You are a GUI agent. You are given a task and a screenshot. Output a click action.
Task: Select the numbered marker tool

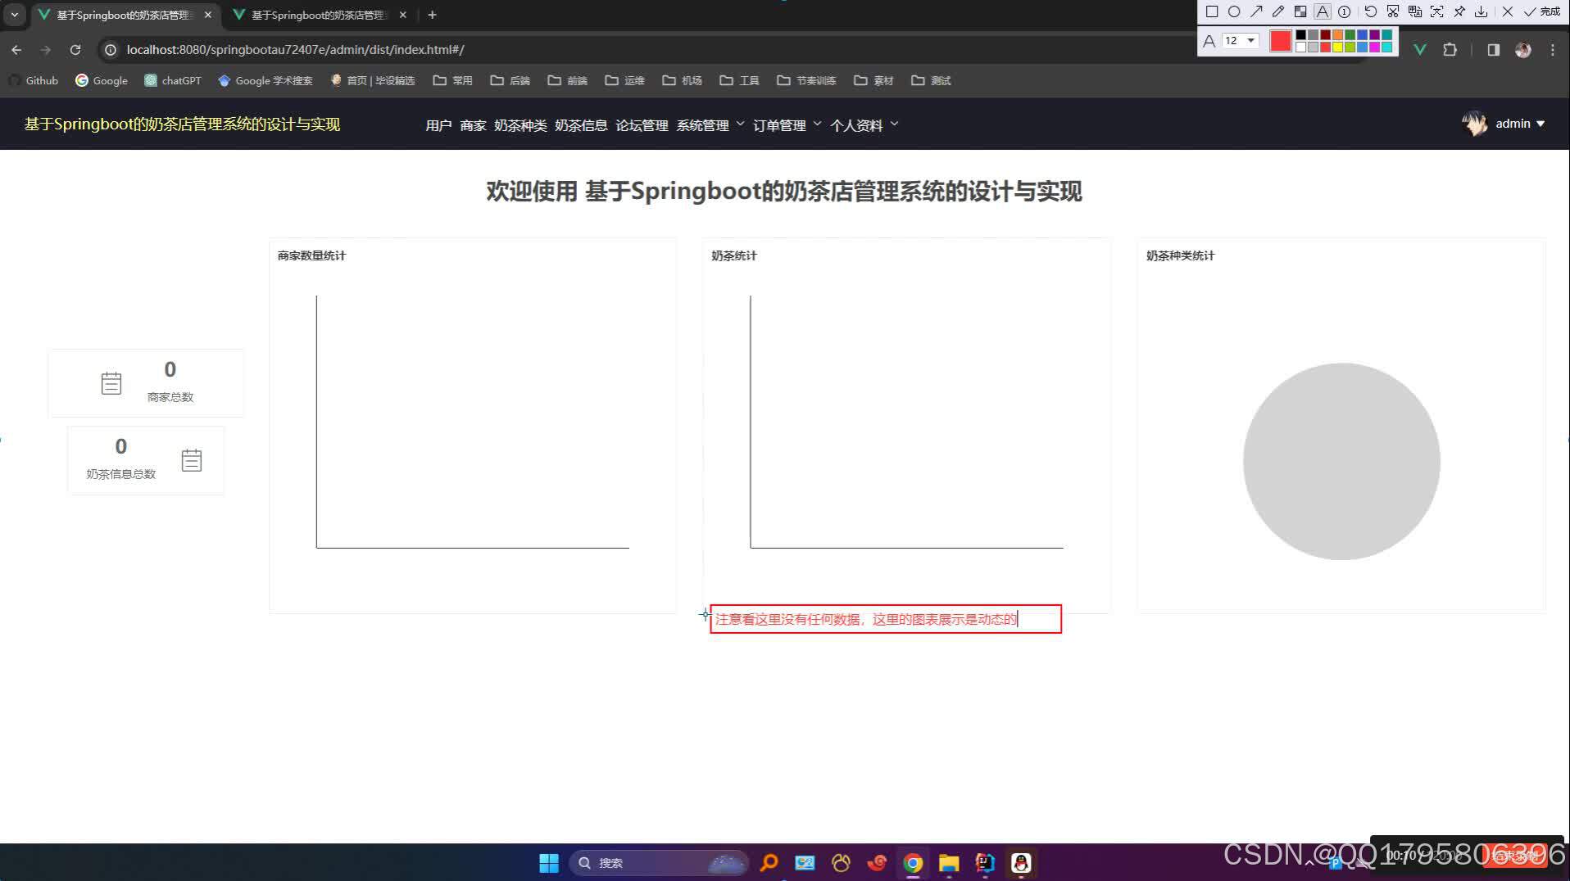tap(1345, 11)
